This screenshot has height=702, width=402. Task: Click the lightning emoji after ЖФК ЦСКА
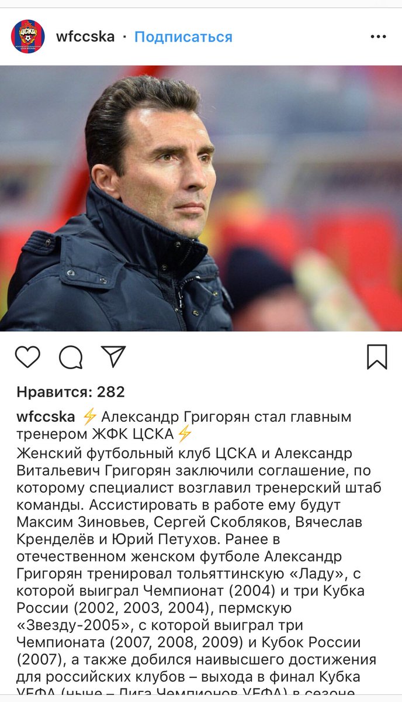pyautogui.click(x=185, y=435)
